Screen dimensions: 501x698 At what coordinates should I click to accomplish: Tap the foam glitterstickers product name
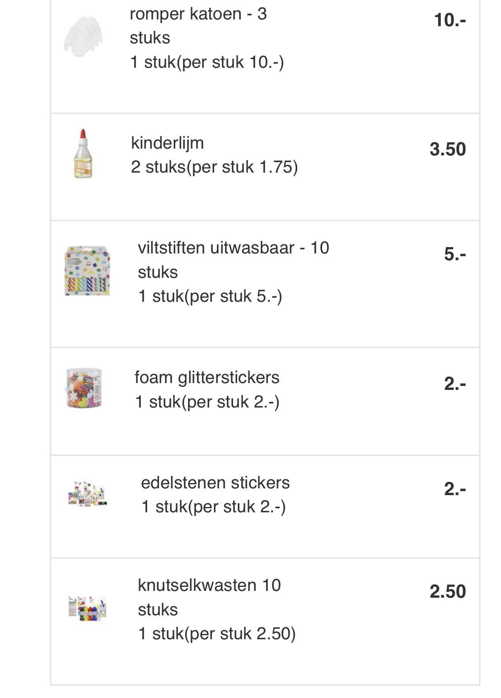pyautogui.click(x=207, y=377)
